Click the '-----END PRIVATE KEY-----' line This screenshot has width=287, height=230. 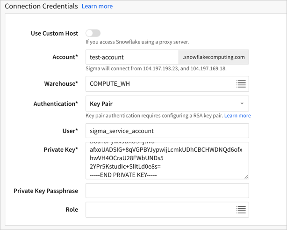(x=123, y=175)
